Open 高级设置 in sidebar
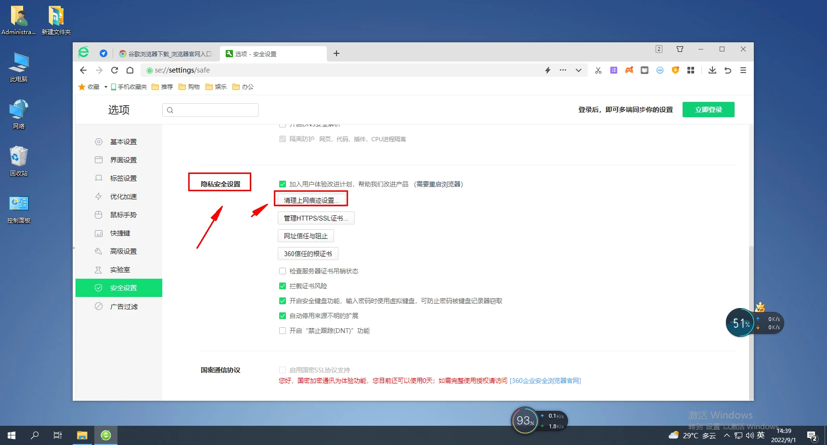 [119, 251]
